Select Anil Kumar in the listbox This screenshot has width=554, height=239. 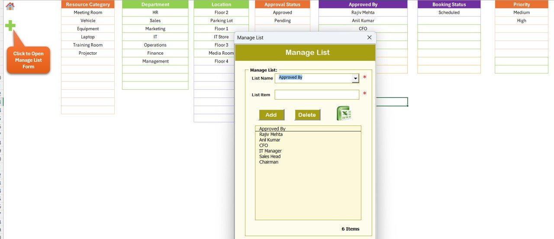[270, 140]
